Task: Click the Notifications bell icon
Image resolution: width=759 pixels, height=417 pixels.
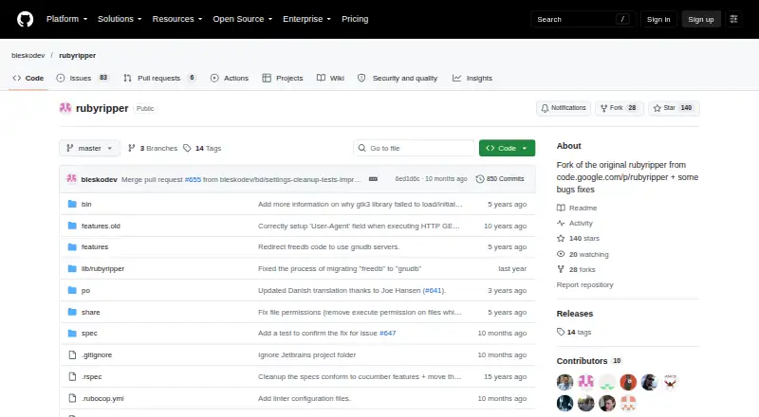Action: [x=545, y=108]
